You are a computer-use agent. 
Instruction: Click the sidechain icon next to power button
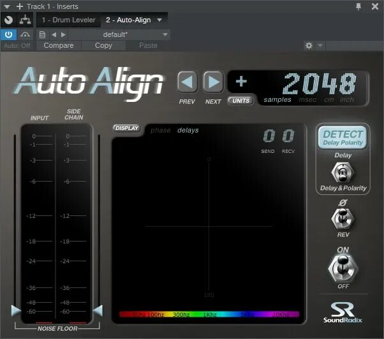[25, 35]
